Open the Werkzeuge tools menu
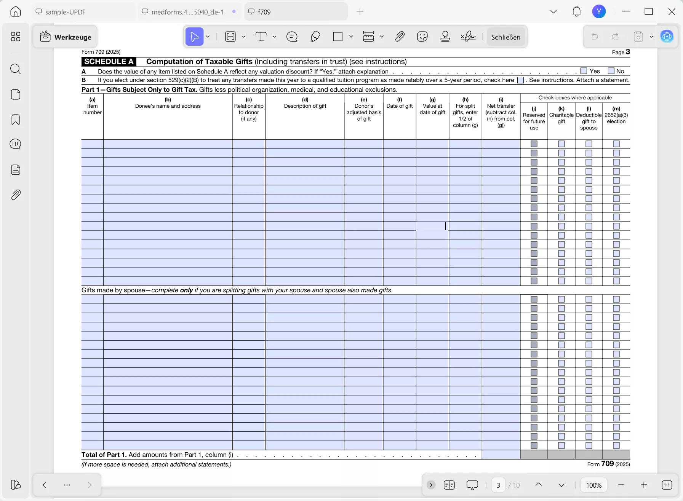Viewport: 683px width, 501px height. [x=65, y=37]
